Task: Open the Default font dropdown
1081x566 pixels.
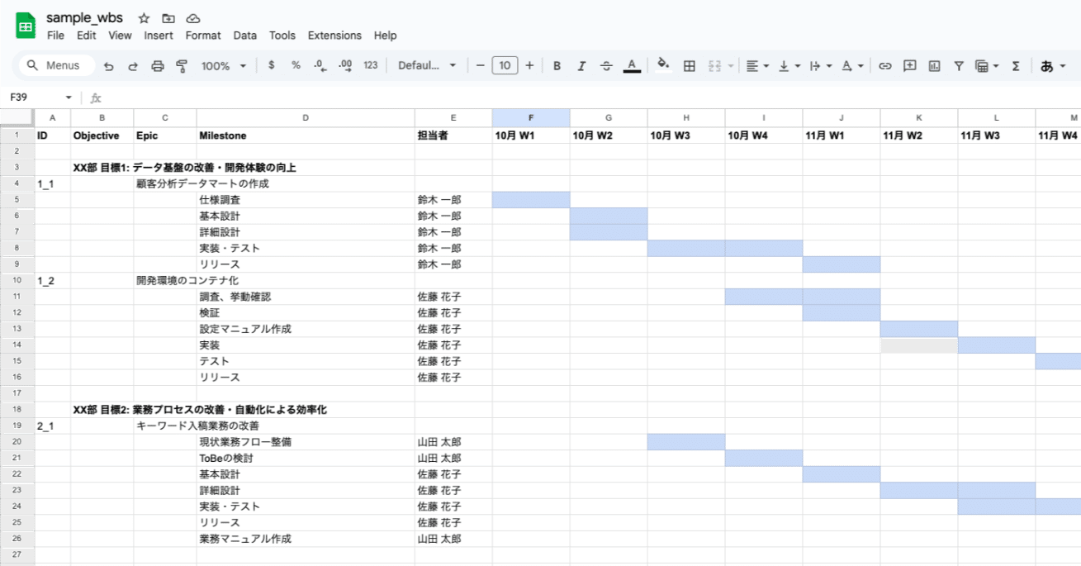Action: [427, 65]
